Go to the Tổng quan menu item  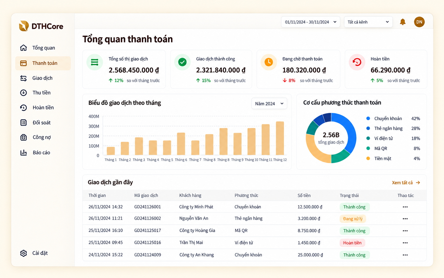[x=43, y=48]
